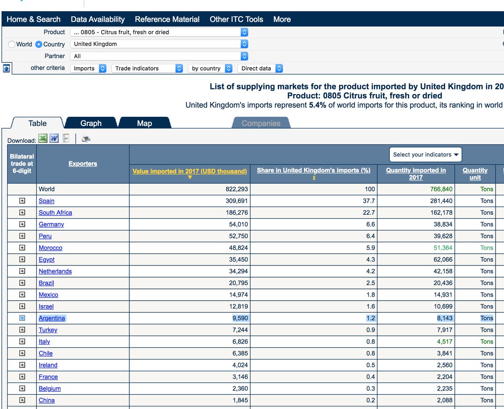
Task: Open the Data Availability menu
Action: (x=98, y=19)
